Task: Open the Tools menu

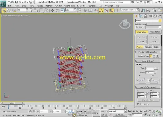Action: 17,6
